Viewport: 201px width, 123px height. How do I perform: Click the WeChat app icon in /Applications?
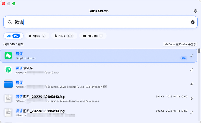(x=8, y=56)
